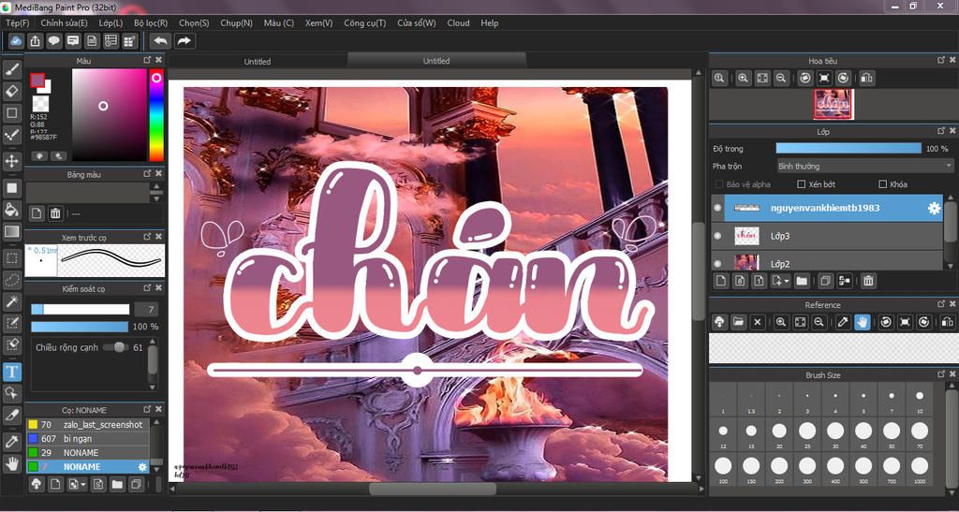This screenshot has height=512, width=959.
Task: Open the Lớp(L) menu
Action: (111, 23)
